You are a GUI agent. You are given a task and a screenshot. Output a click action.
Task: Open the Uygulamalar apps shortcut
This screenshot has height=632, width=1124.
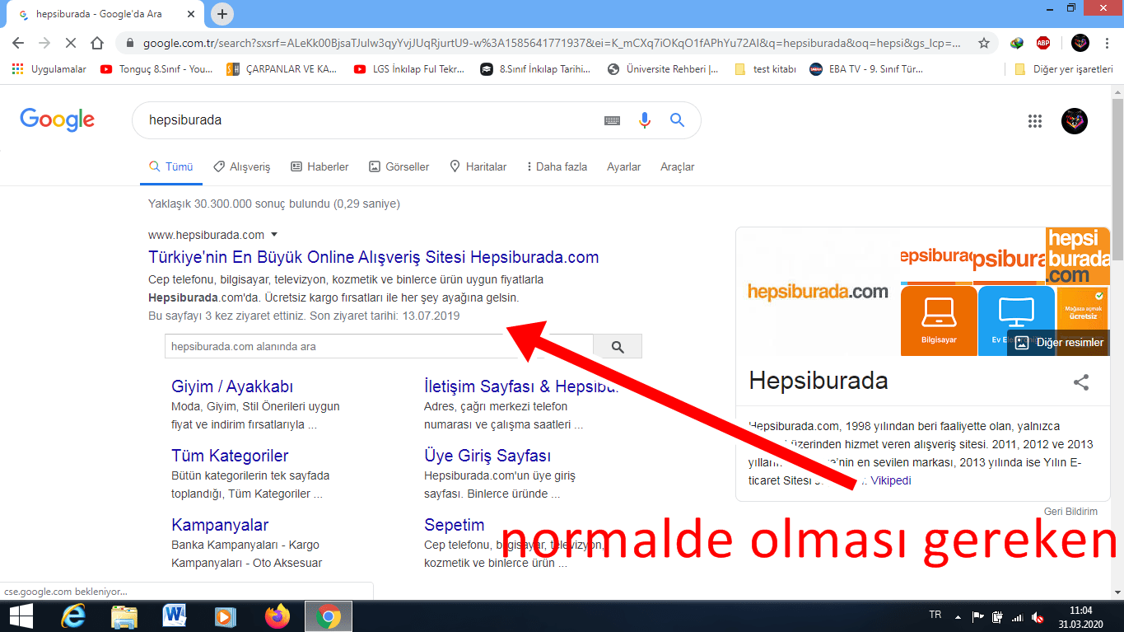[x=49, y=69]
